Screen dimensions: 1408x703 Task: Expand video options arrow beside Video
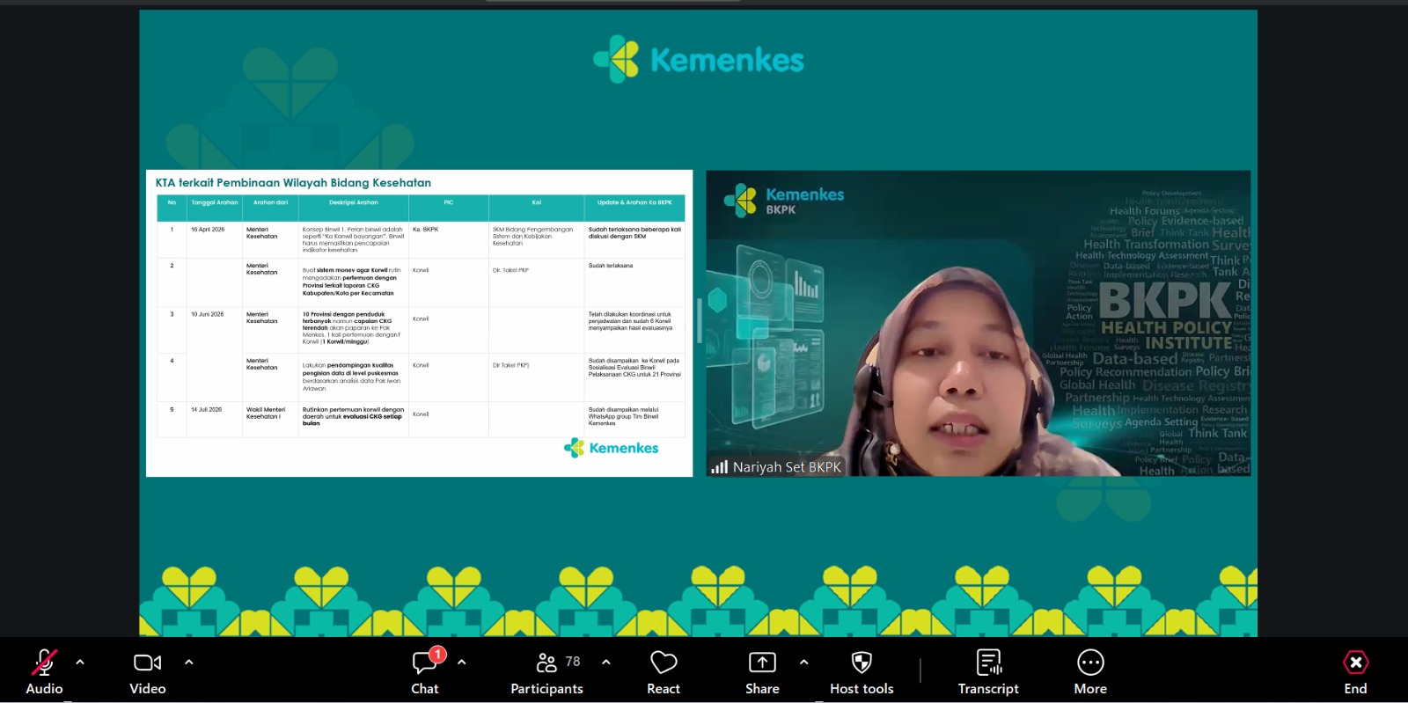click(188, 662)
